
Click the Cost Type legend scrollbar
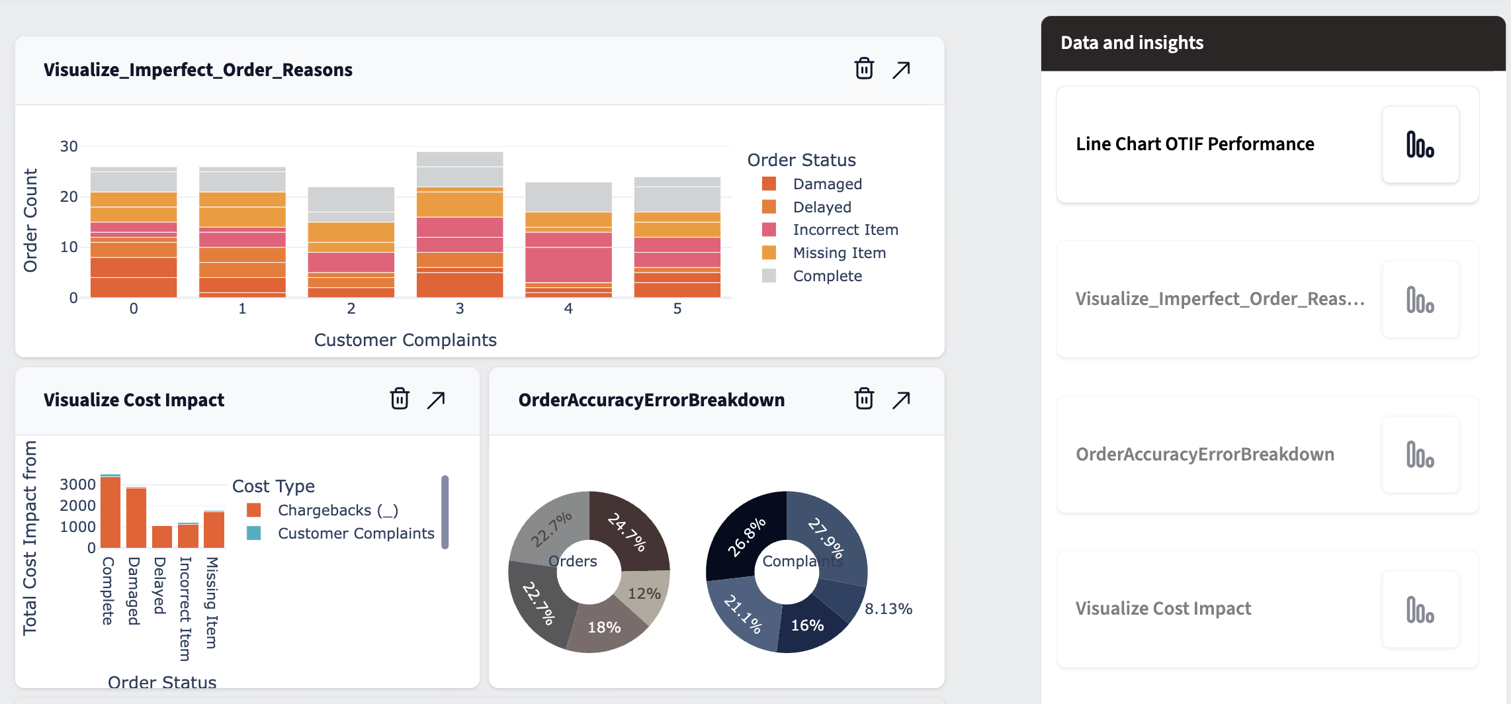pyautogui.click(x=445, y=512)
